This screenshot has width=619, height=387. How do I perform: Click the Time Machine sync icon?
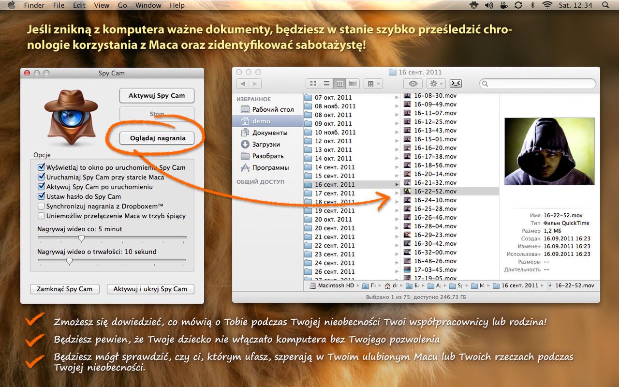(518, 5)
